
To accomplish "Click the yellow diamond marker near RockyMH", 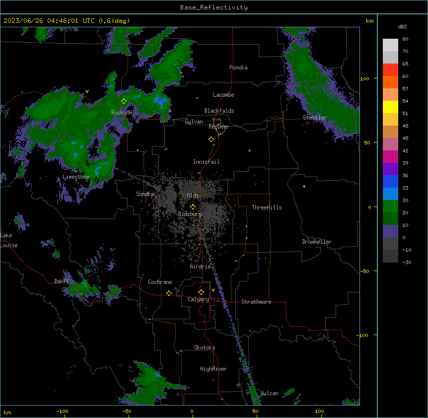I will tap(124, 101).
